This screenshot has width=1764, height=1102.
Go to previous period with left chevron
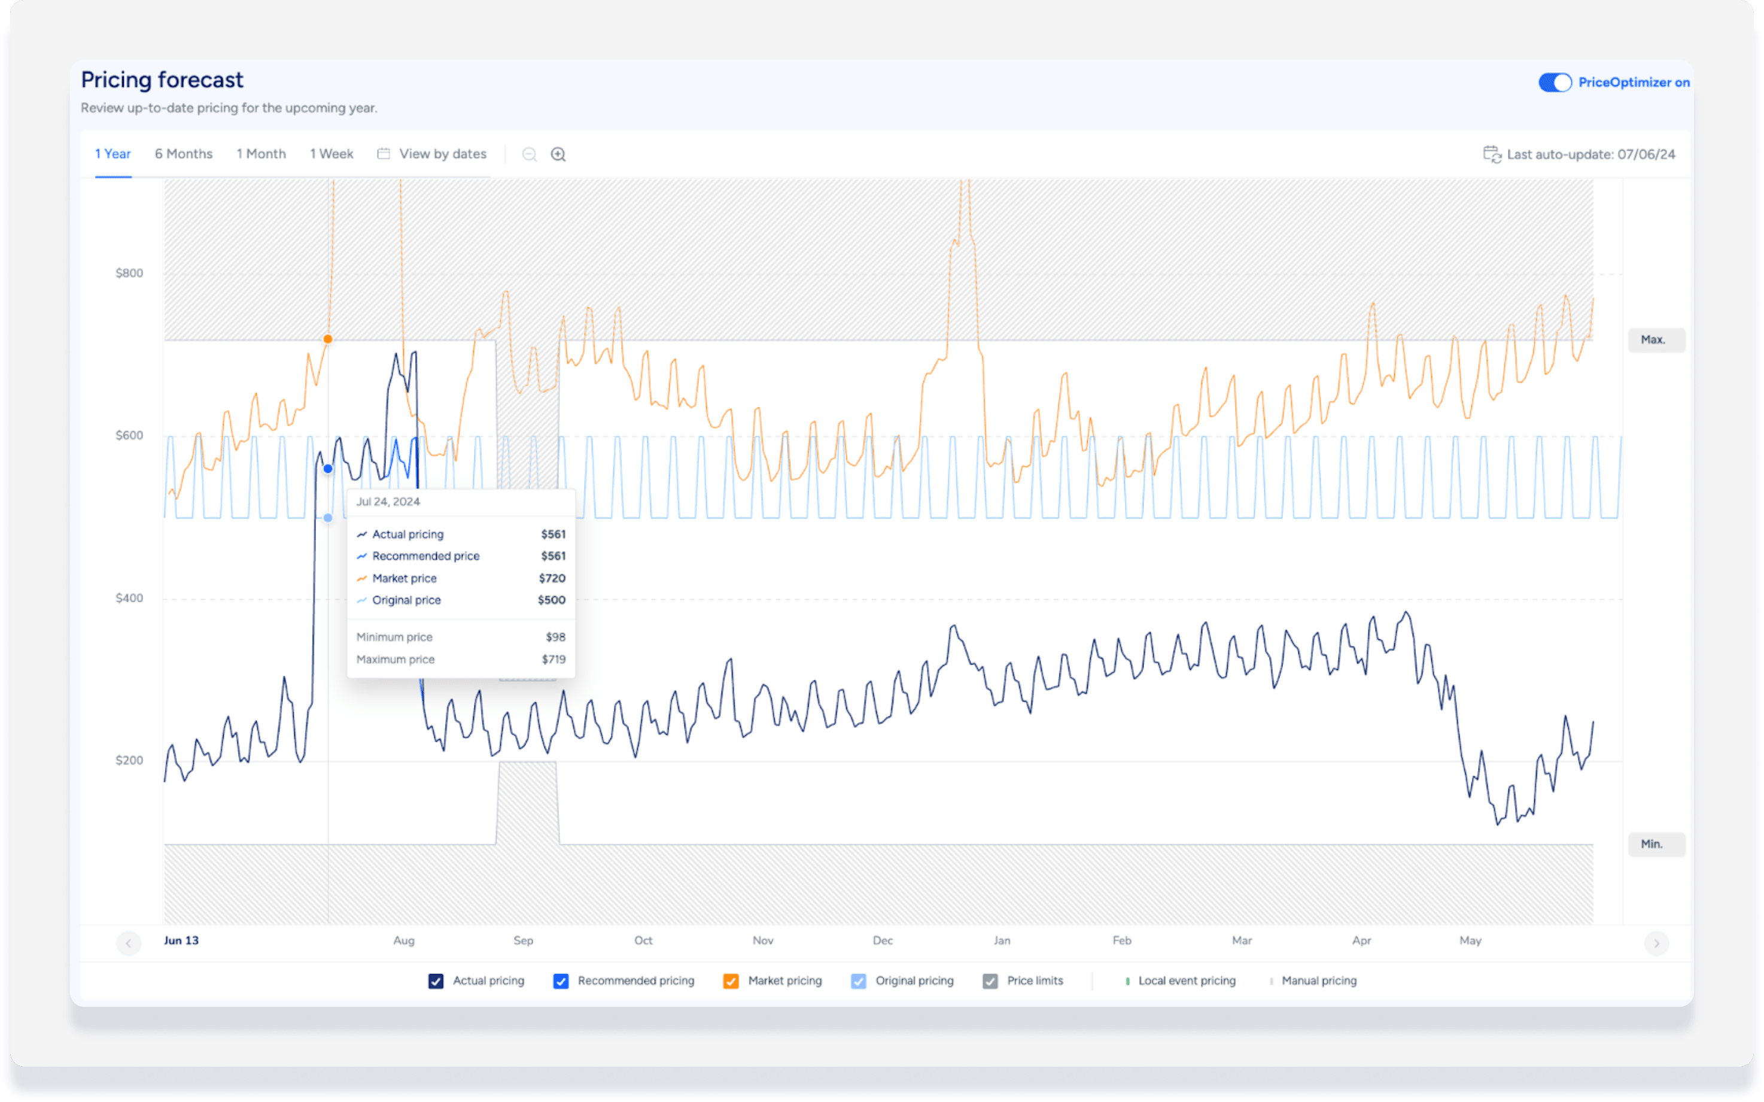point(129,943)
